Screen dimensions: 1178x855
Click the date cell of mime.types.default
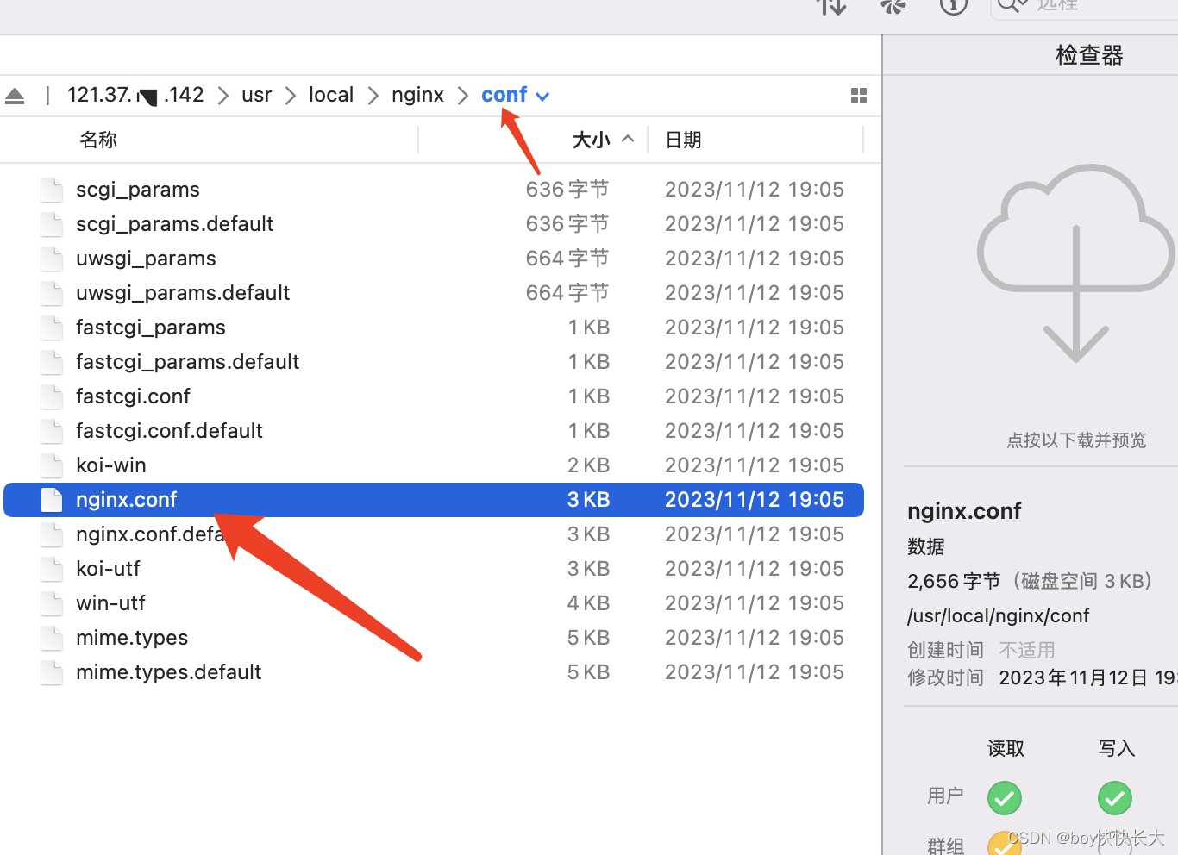tap(754, 672)
